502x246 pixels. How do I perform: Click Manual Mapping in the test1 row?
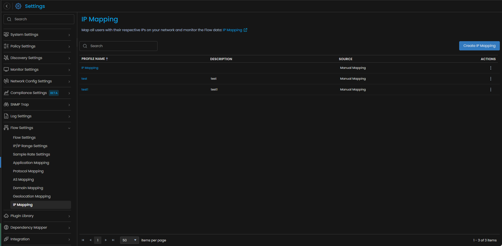coord(353,89)
